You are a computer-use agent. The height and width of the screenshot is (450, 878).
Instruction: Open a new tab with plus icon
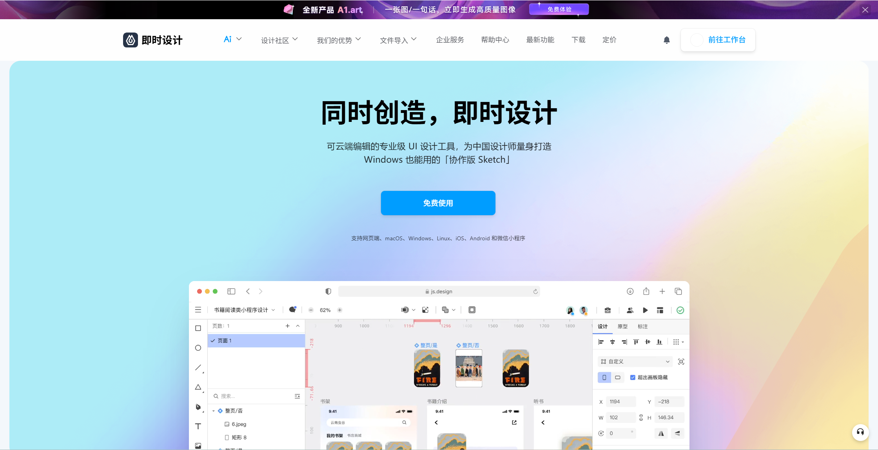tap(662, 291)
